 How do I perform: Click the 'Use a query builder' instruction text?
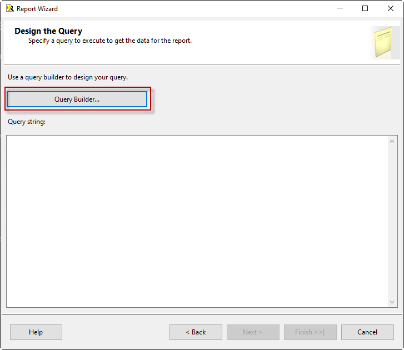coord(68,77)
